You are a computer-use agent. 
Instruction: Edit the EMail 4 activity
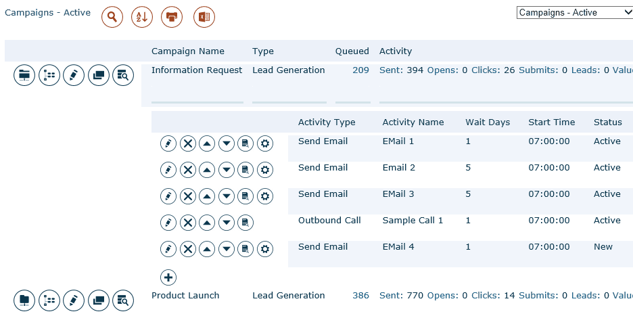[168, 249]
